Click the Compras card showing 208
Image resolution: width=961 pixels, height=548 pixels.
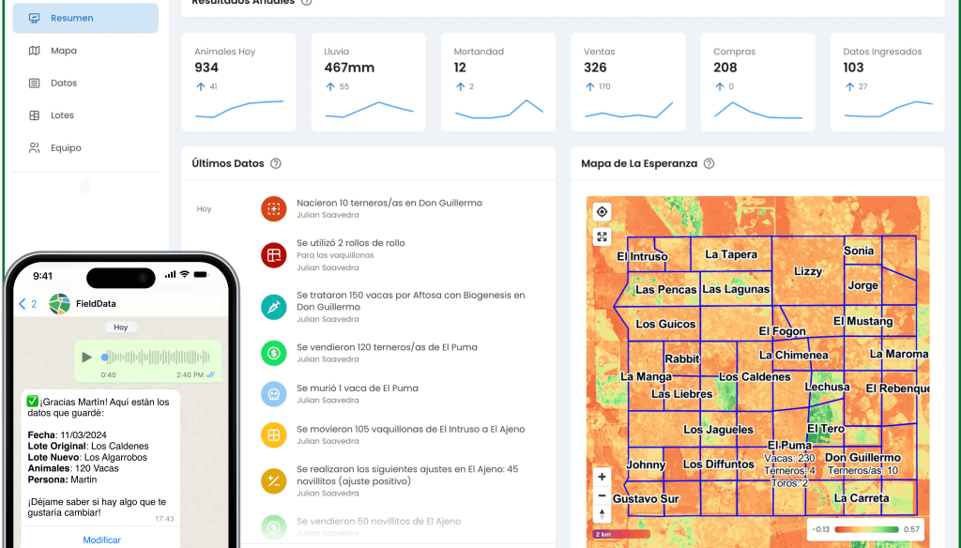tap(758, 83)
